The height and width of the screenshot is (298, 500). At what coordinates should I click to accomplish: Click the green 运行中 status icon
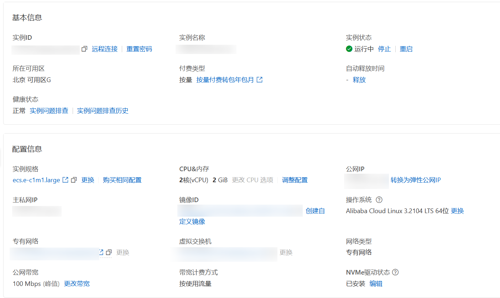[349, 49]
